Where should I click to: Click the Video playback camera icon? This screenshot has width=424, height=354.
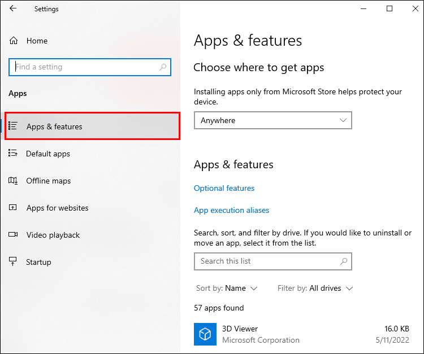pos(12,234)
